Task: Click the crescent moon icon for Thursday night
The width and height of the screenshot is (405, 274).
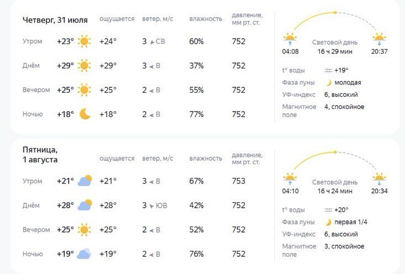Action: [85, 114]
